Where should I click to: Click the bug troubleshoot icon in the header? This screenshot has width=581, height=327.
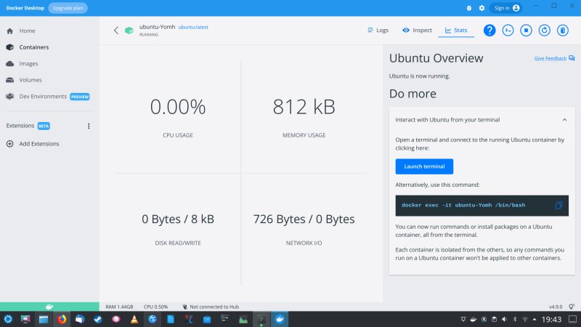coord(468,8)
